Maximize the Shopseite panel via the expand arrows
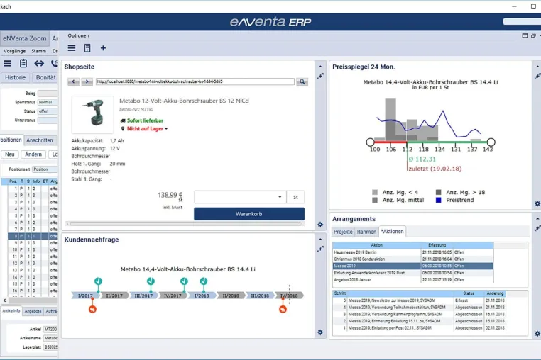The width and height of the screenshot is (541, 360). pyautogui.click(x=320, y=76)
